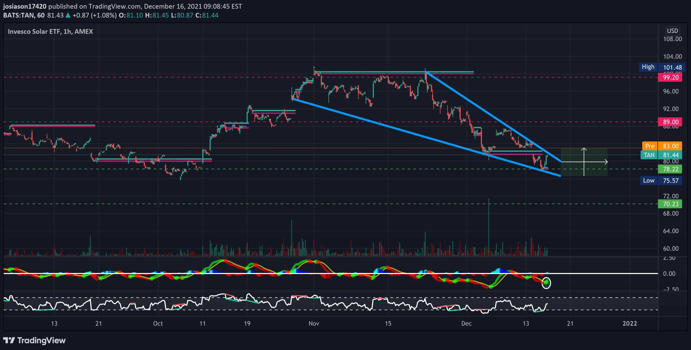The width and height of the screenshot is (691, 350).
Task: Click the josiason17420 author name
Action: pos(25,6)
